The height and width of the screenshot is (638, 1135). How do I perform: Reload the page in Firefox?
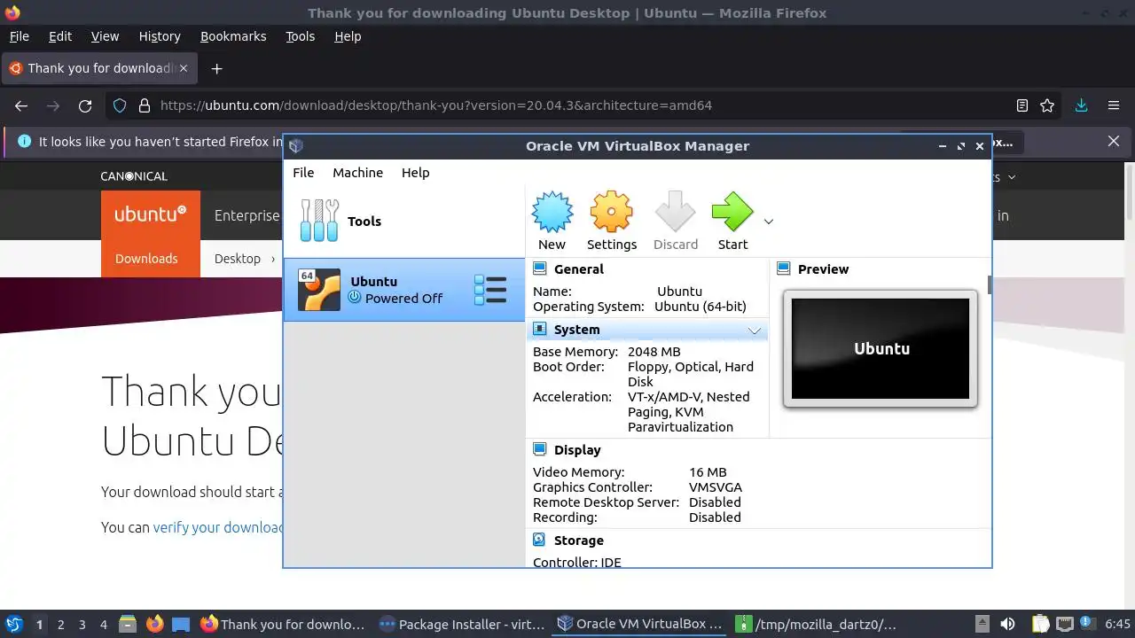(x=85, y=105)
